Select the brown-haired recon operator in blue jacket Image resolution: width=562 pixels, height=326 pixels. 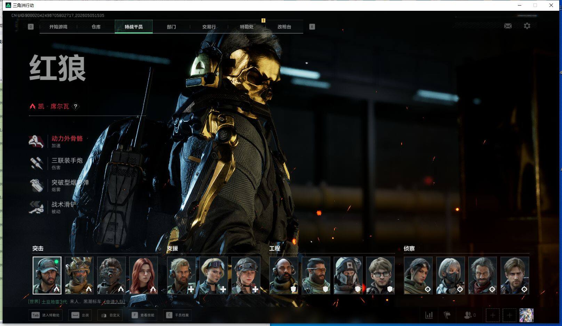point(515,275)
